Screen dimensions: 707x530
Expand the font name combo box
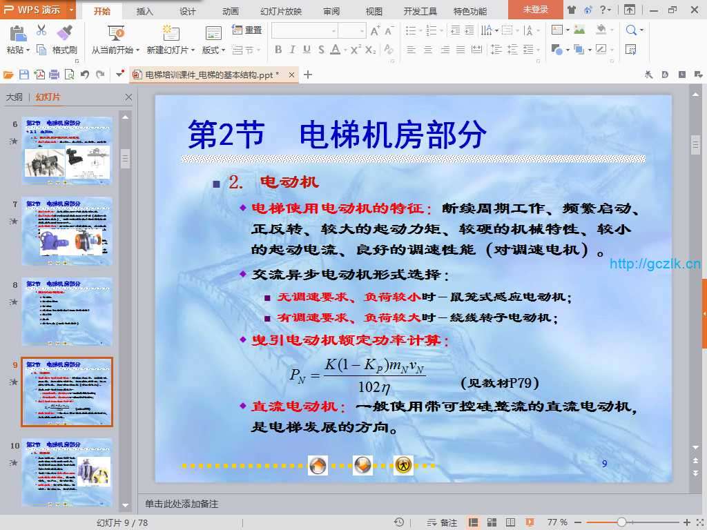point(333,31)
